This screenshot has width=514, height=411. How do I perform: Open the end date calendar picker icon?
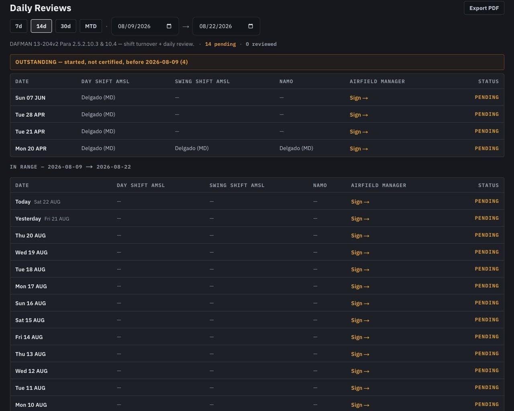pyautogui.click(x=251, y=26)
